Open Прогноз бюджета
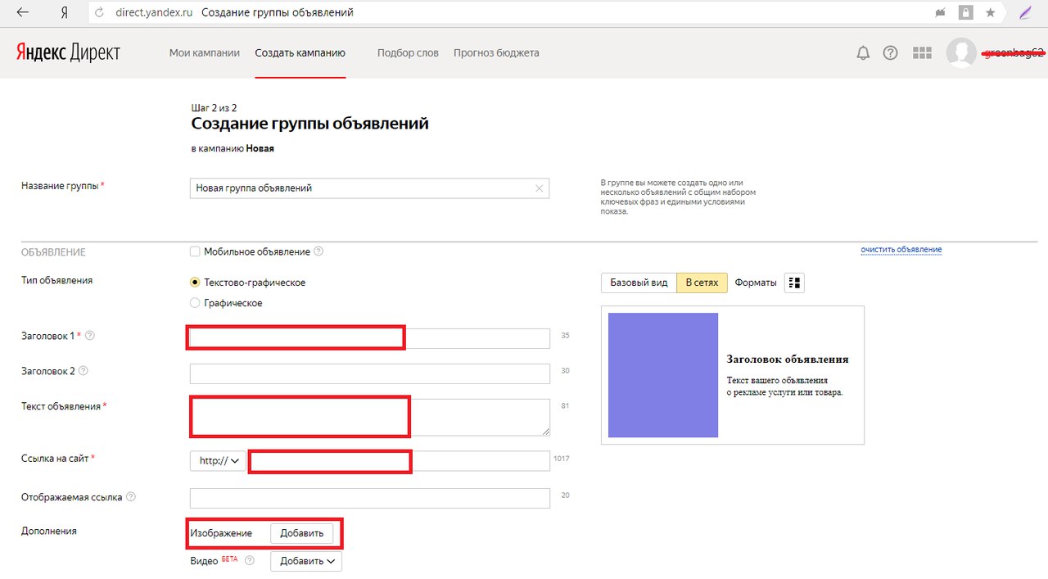This screenshot has width=1048, height=579. (x=496, y=53)
